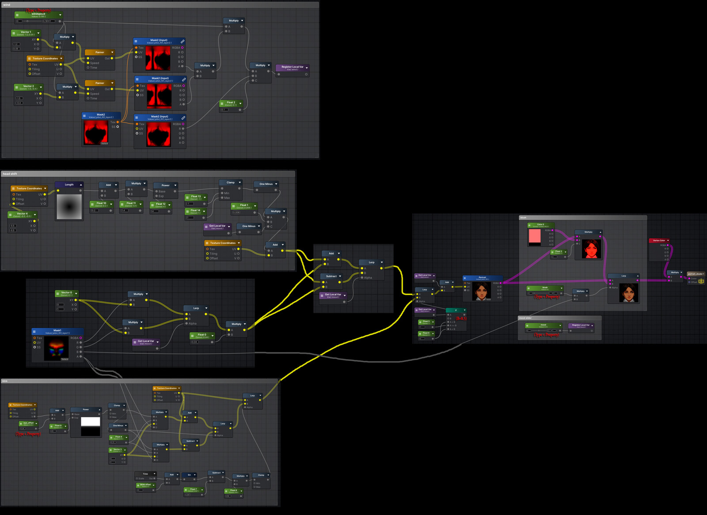Collapse the blush Lerp node preview arrow

pyautogui.click(x=638, y=276)
